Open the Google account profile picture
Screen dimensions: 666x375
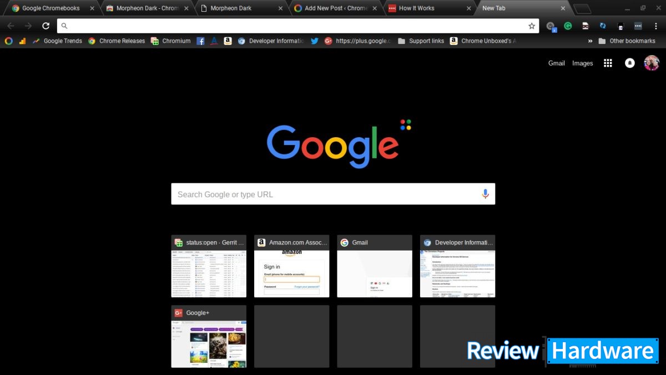tap(652, 63)
